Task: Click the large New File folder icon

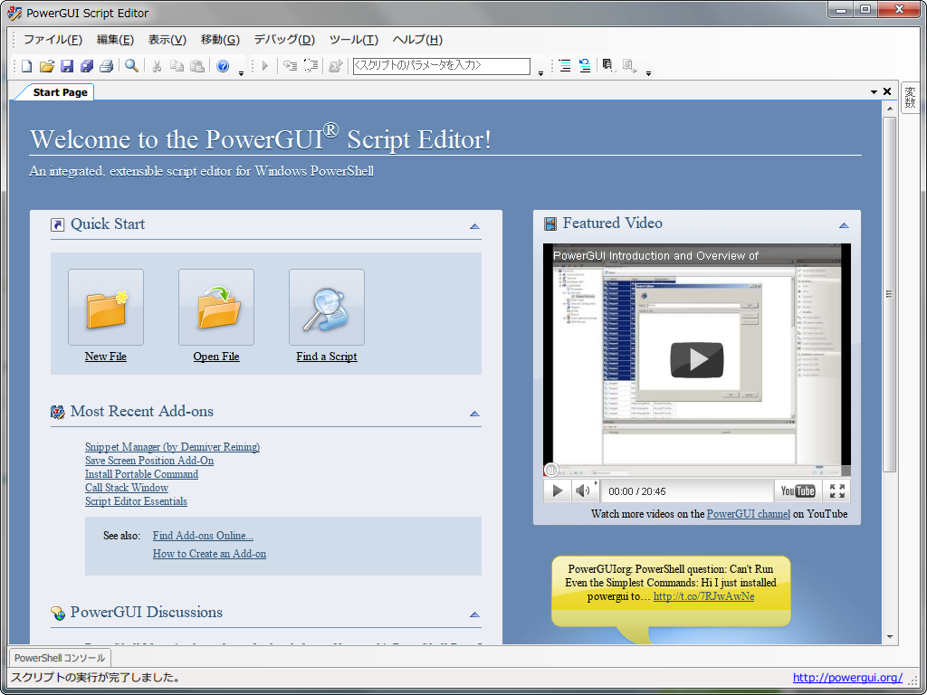Action: pyautogui.click(x=106, y=308)
